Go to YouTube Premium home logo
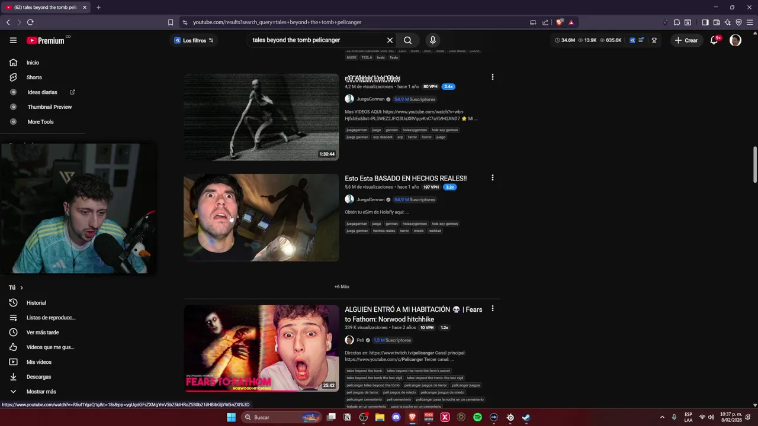Image resolution: width=758 pixels, height=426 pixels. 45,40
